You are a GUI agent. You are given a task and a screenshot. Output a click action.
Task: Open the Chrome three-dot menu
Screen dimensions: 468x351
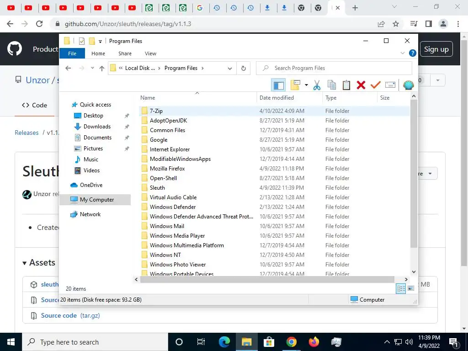[458, 24]
